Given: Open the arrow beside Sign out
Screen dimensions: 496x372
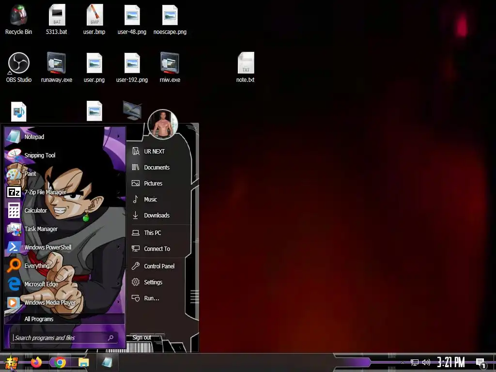Looking at the screenshot, I should point(160,338).
